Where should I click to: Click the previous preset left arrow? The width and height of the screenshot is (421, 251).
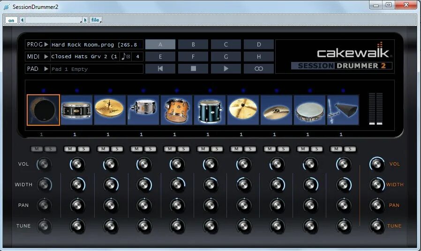(23, 20)
